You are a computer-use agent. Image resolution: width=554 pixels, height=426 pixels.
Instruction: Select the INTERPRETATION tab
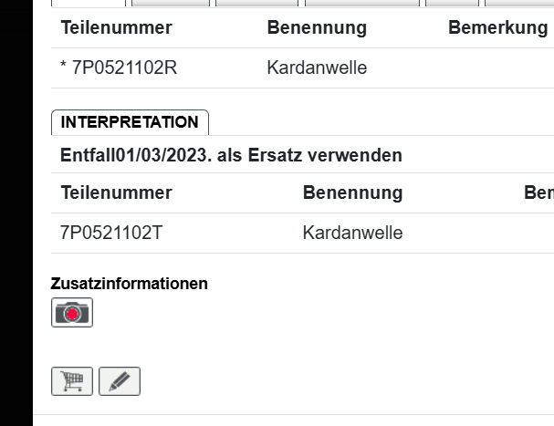click(130, 122)
